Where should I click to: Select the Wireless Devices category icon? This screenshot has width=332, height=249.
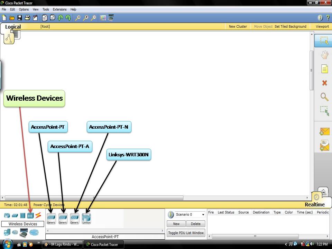click(x=30, y=215)
